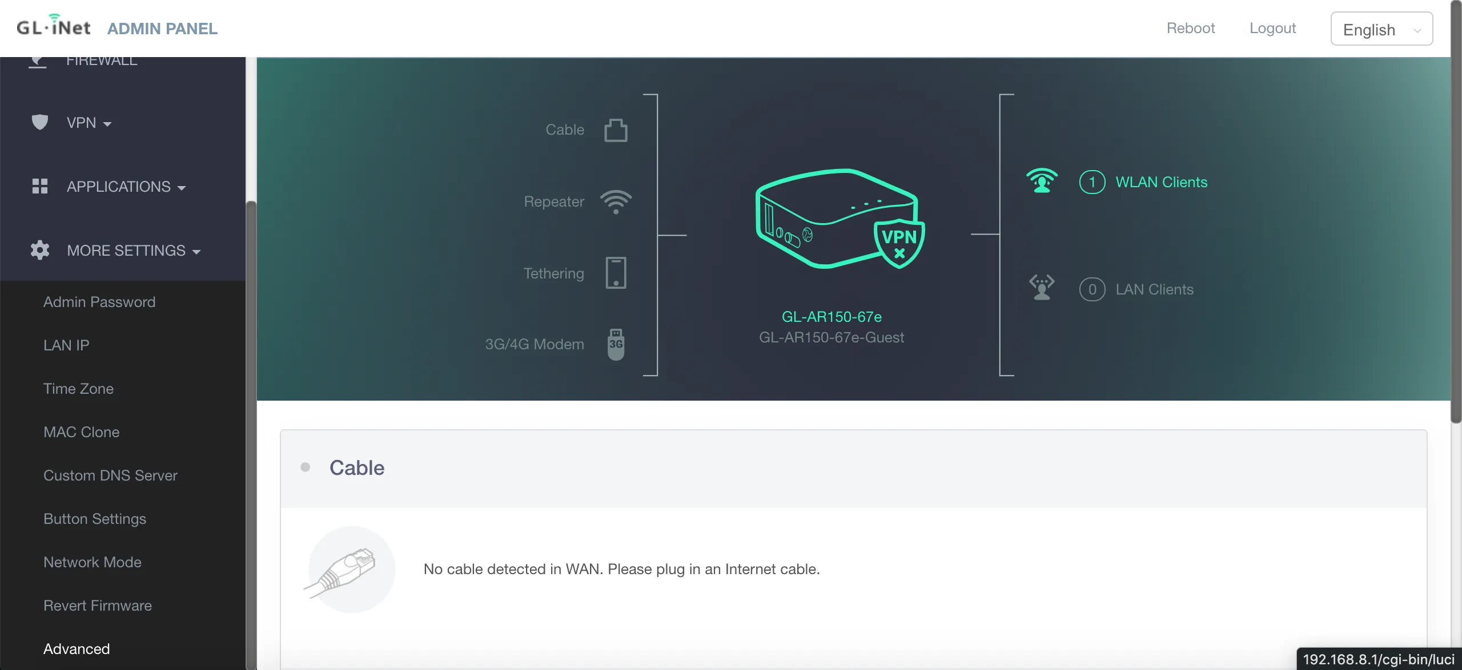Click the GL-AR150-67e SSID name

[832, 317]
